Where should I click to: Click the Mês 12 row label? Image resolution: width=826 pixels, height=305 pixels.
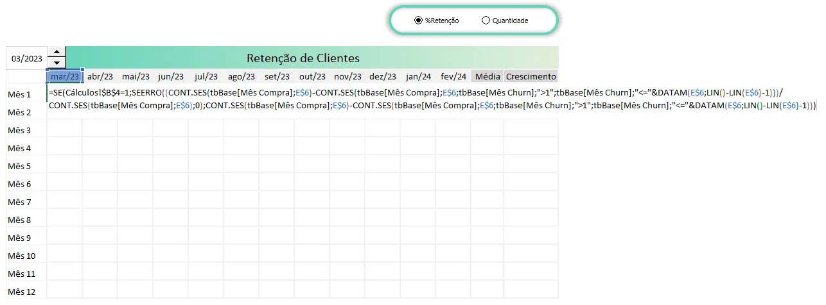pyautogui.click(x=21, y=292)
